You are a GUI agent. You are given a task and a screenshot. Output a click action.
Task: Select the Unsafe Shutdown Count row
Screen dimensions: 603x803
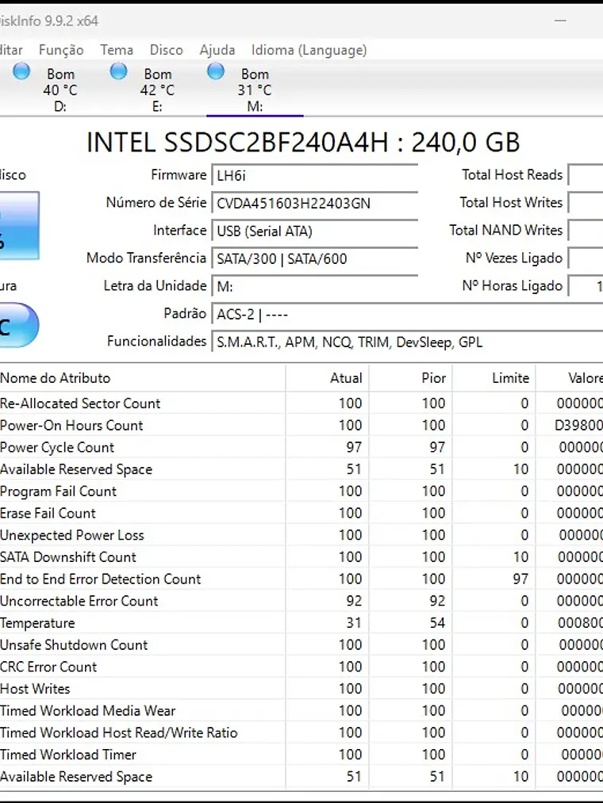(301, 644)
